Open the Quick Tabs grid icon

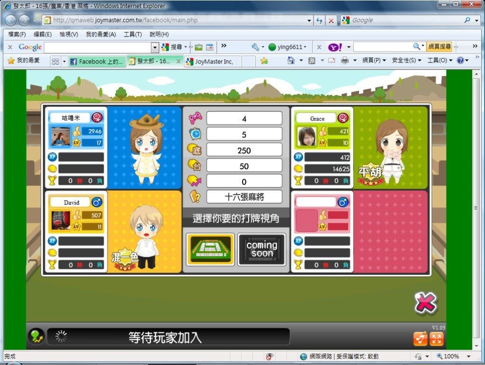click(55, 61)
